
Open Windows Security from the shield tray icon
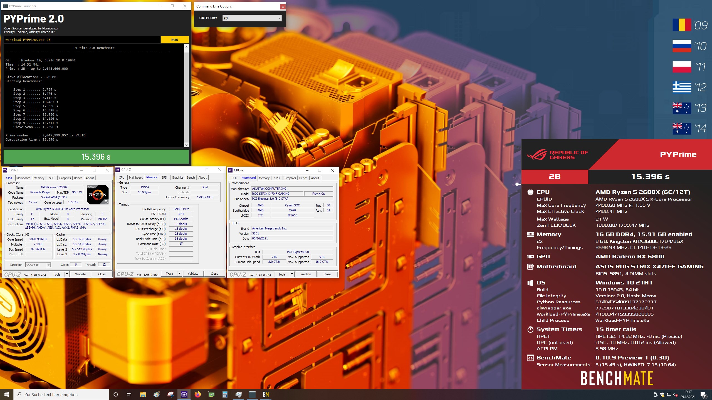(x=662, y=394)
